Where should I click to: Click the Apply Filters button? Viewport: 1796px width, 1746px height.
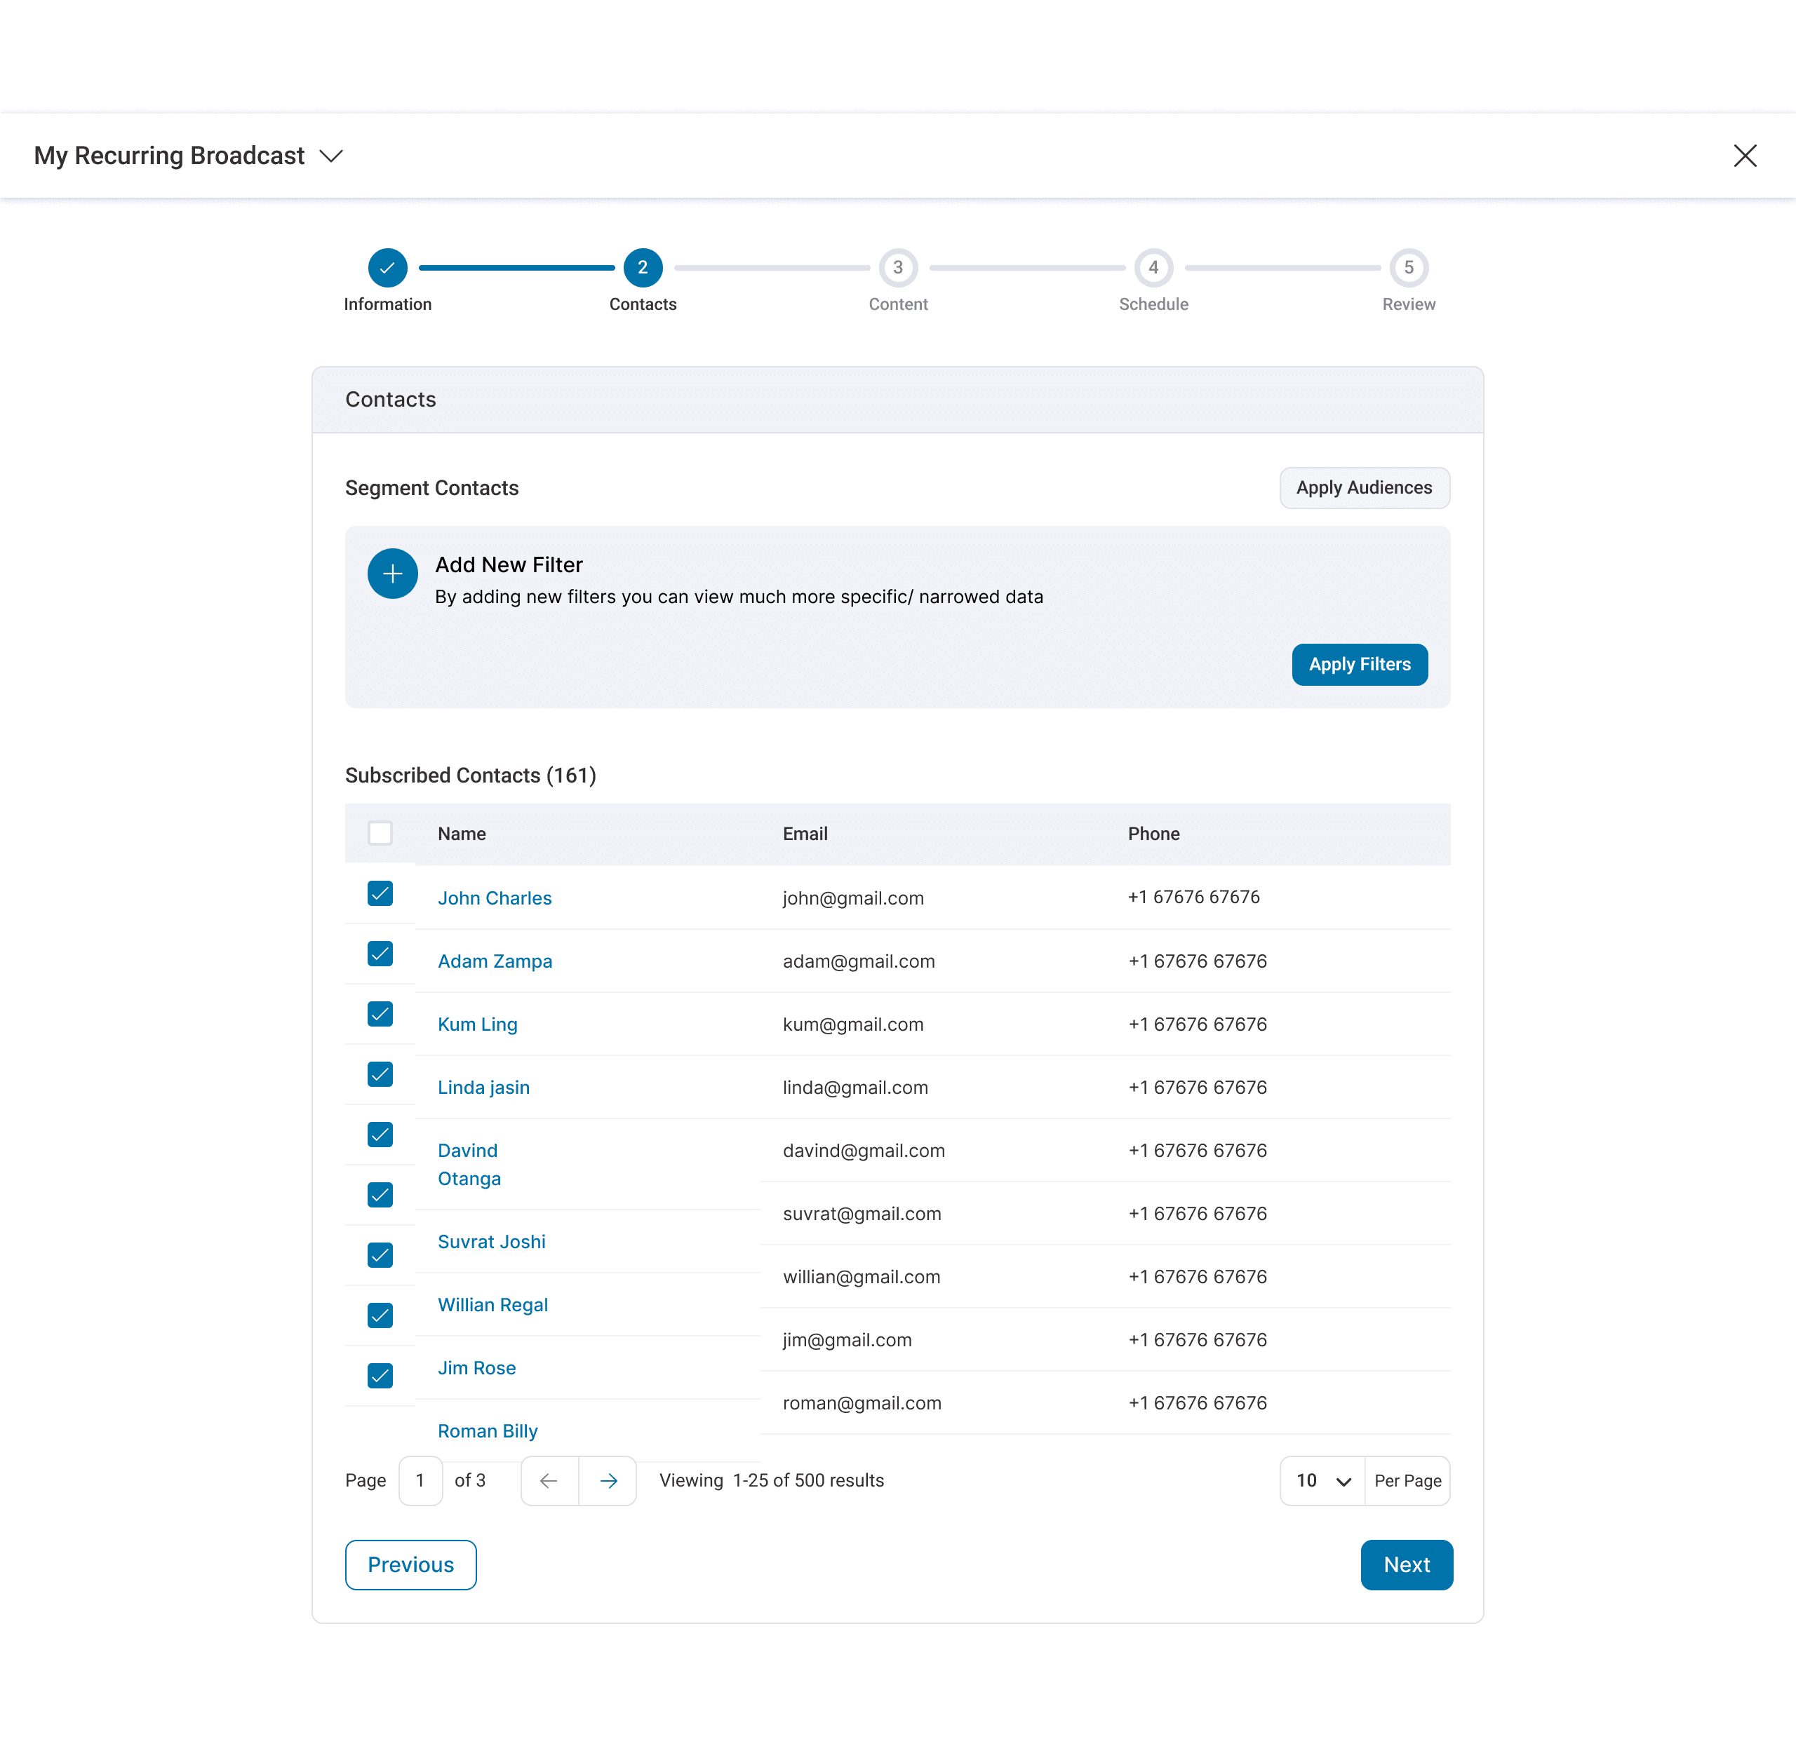coord(1358,664)
